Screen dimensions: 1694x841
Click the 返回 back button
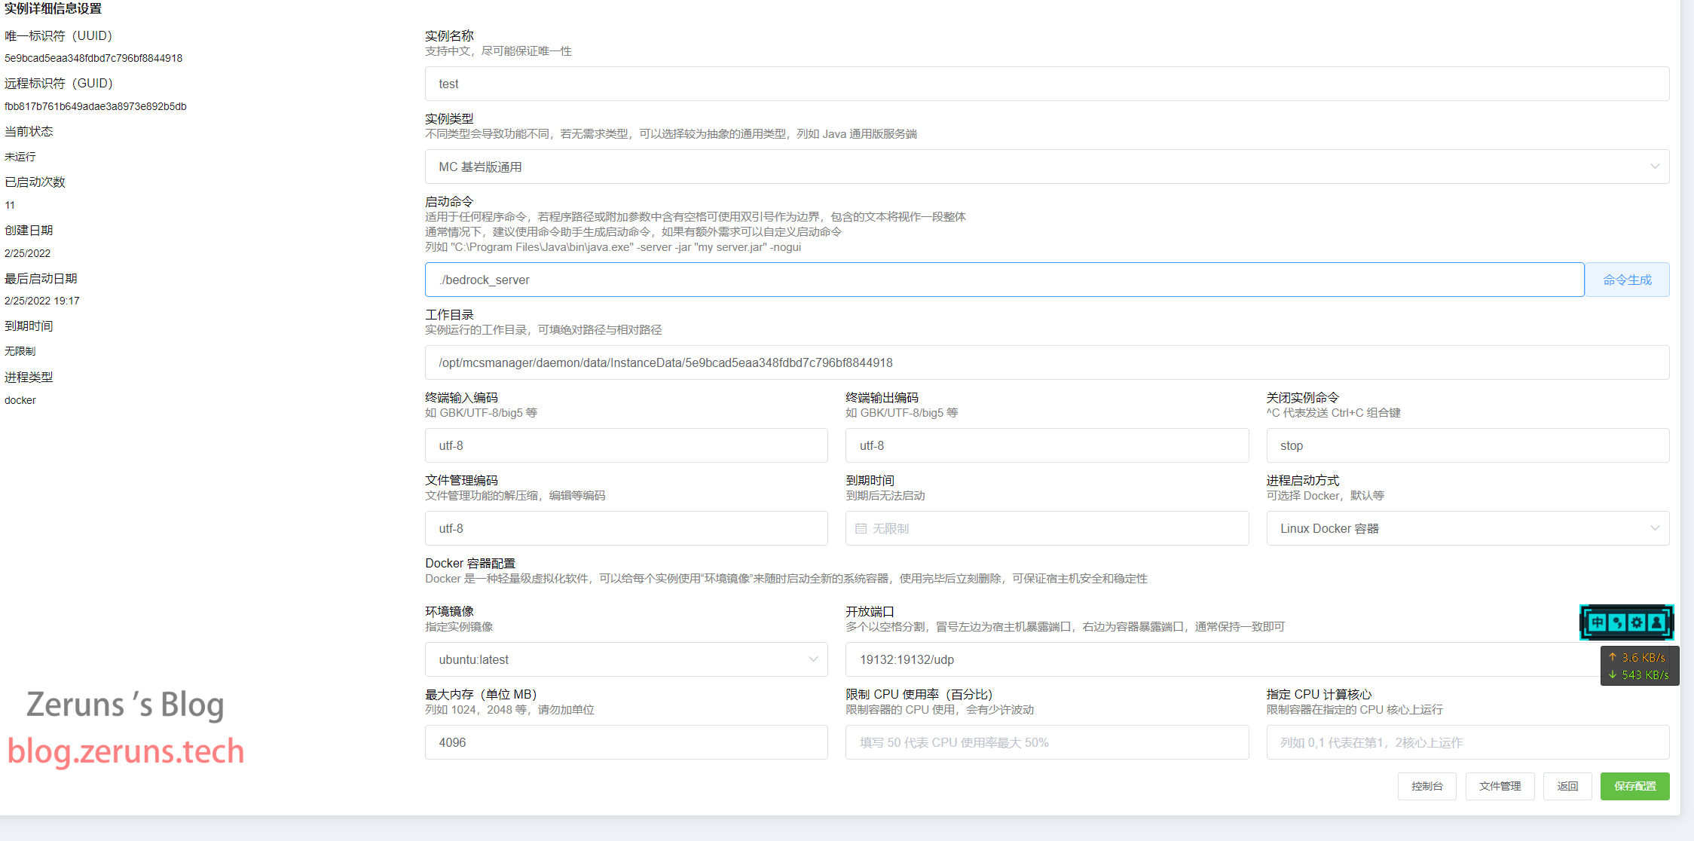click(1567, 786)
